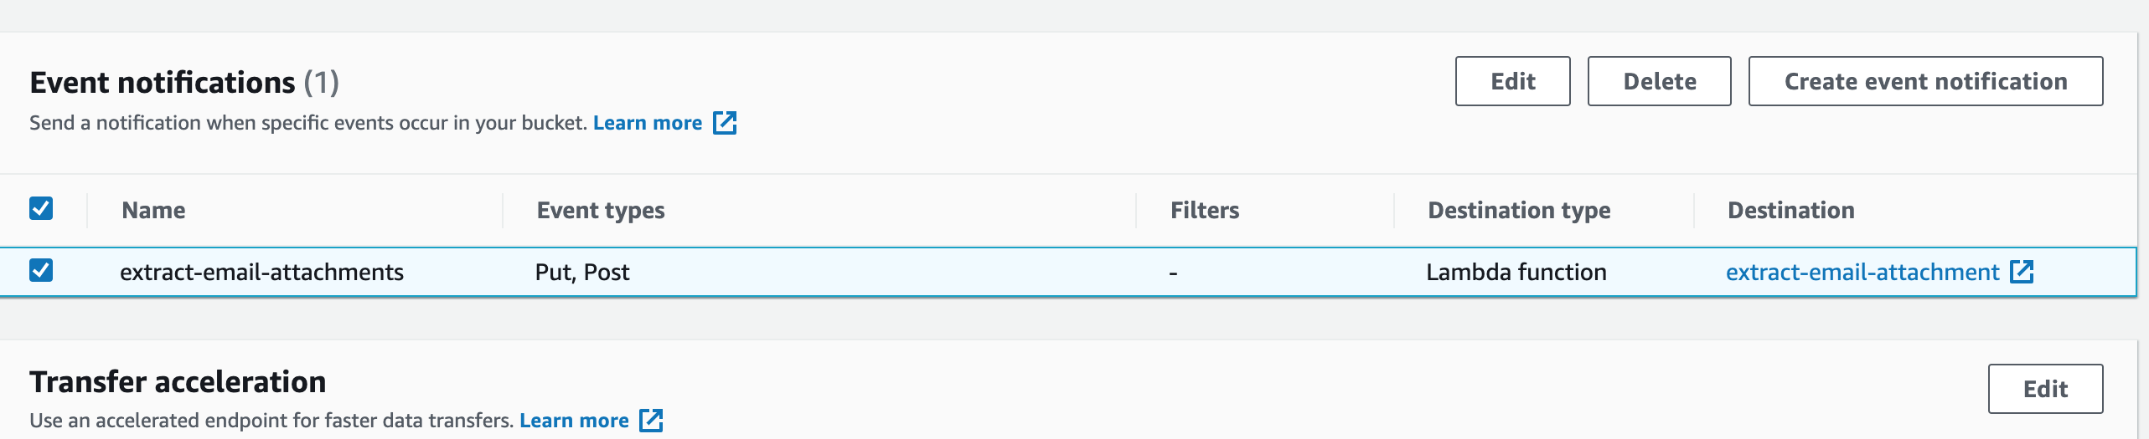Viewport: 2149px width, 439px height.
Task: Click the Destination type column header
Action: click(x=1519, y=210)
